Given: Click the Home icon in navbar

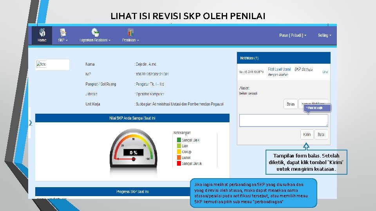Looking at the screenshot, I should (x=42, y=32).
